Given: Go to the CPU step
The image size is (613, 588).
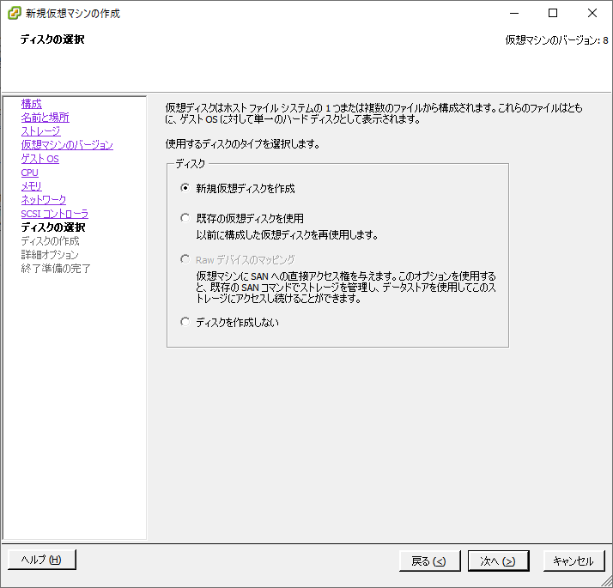Looking at the screenshot, I should 30,173.
